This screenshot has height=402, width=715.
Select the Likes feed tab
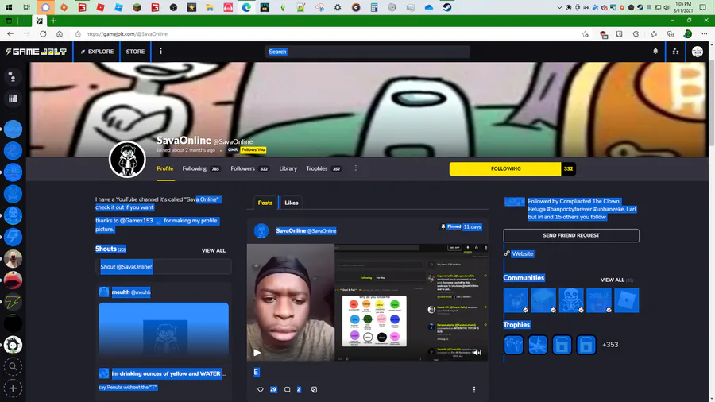[292, 203]
